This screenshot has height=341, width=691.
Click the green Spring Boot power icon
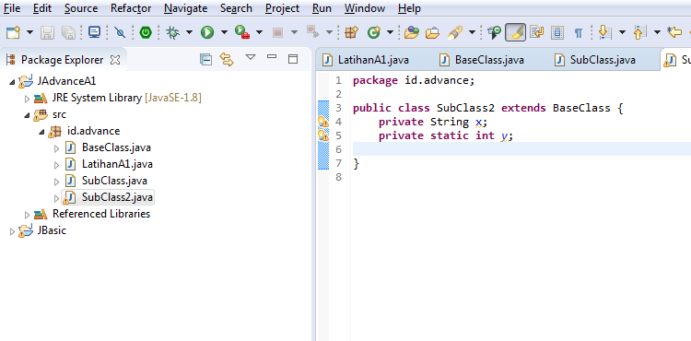pos(146,32)
